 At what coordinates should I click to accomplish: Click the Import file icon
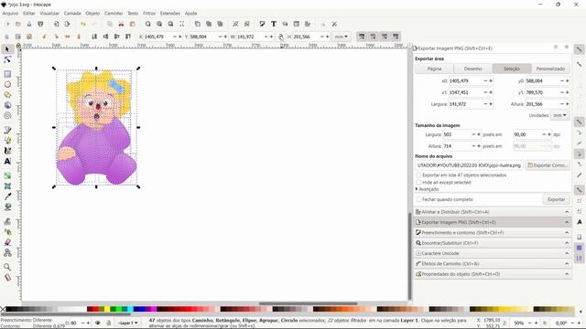pos(56,24)
